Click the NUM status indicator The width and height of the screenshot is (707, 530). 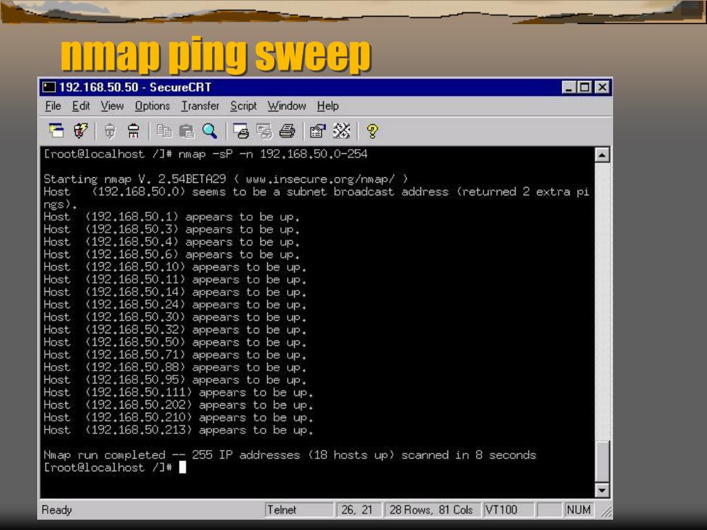click(579, 510)
